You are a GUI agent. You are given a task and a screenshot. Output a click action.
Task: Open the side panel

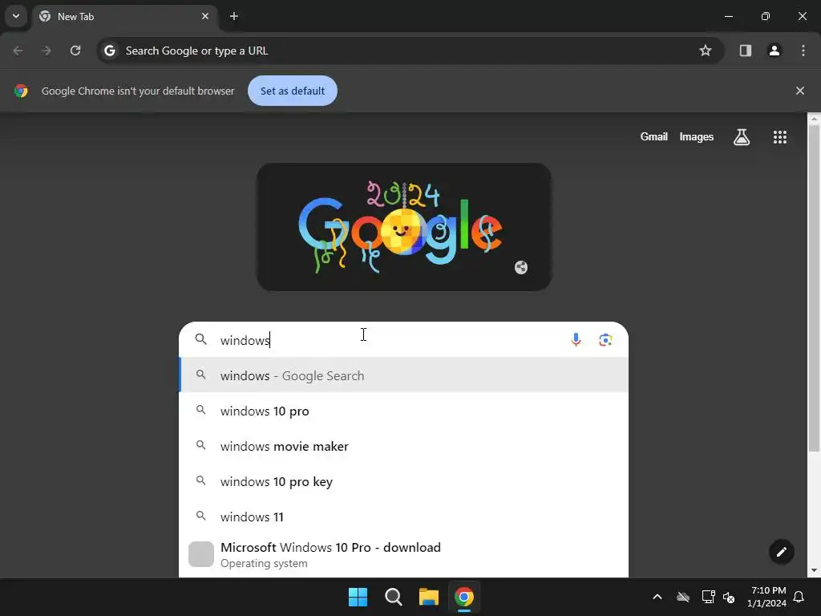point(745,51)
